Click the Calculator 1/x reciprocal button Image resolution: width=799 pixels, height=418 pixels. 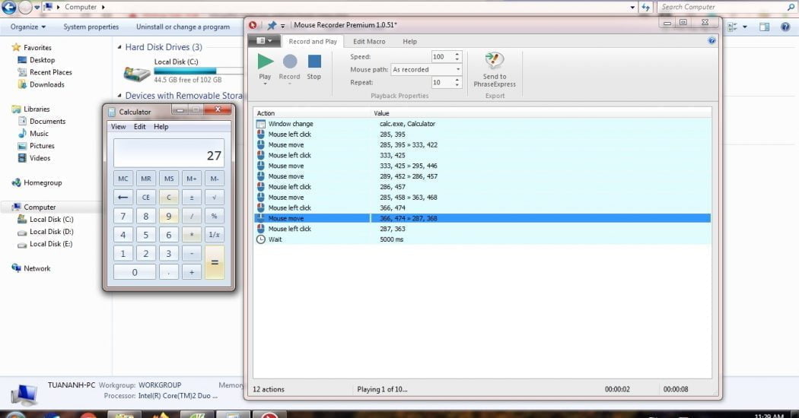pyautogui.click(x=215, y=235)
